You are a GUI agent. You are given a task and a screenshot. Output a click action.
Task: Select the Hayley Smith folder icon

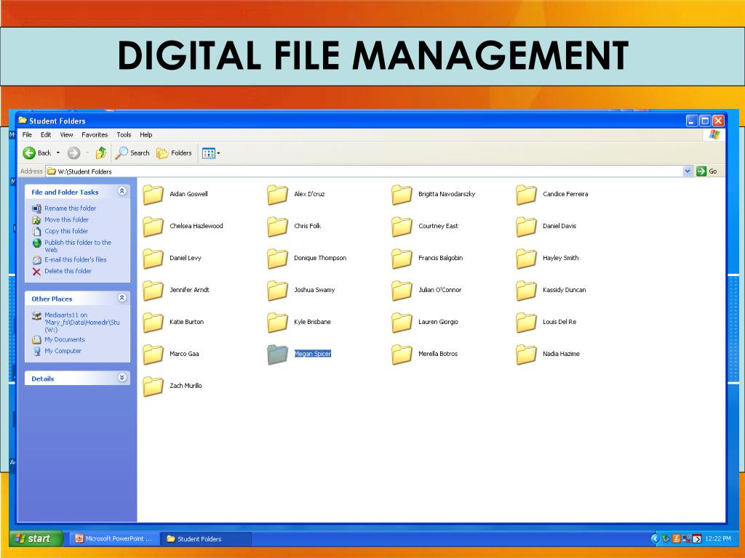pyautogui.click(x=527, y=259)
